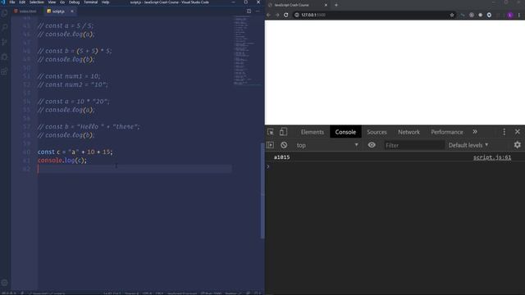Viewport: 525px width, 295px height.
Task: Click the VS Code editor vertical scrollbar
Action: [262, 191]
